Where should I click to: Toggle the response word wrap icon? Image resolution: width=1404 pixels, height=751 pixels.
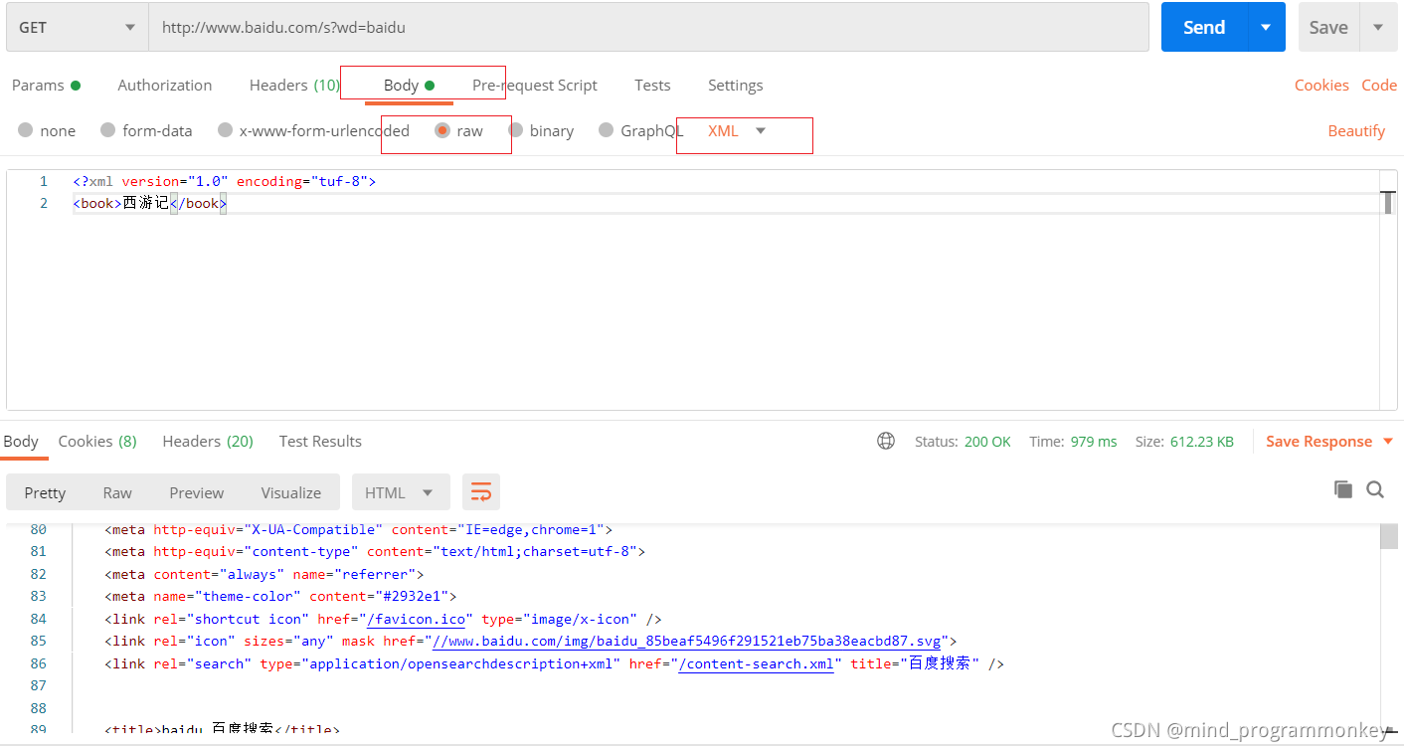pyautogui.click(x=481, y=492)
